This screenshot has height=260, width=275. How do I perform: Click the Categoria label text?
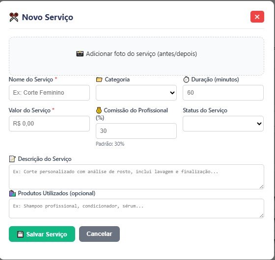pyautogui.click(x=117, y=79)
